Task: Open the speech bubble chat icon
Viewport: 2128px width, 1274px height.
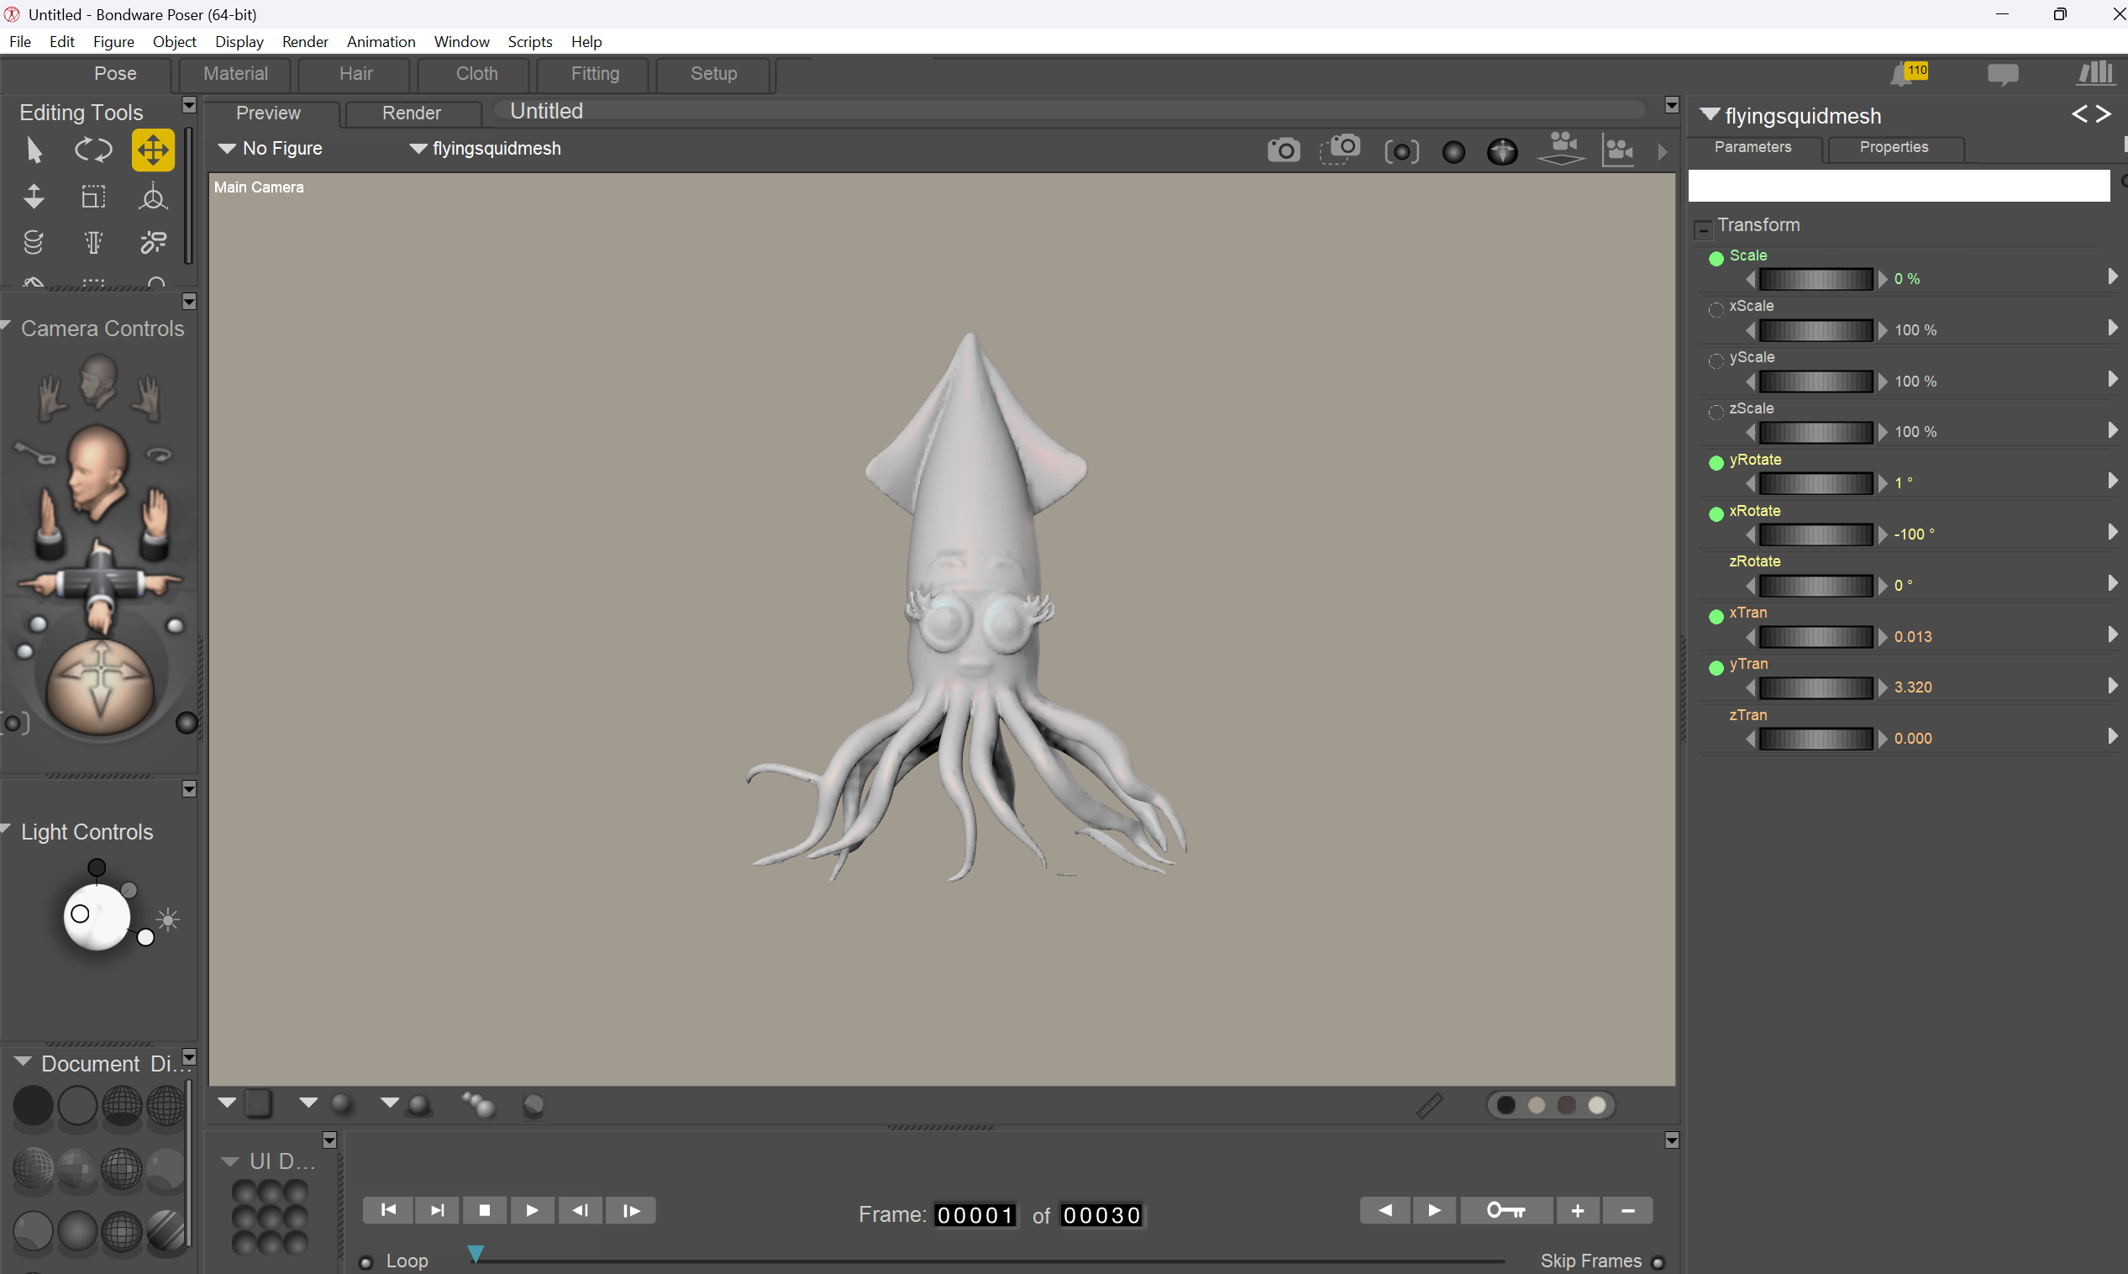Action: (2003, 75)
